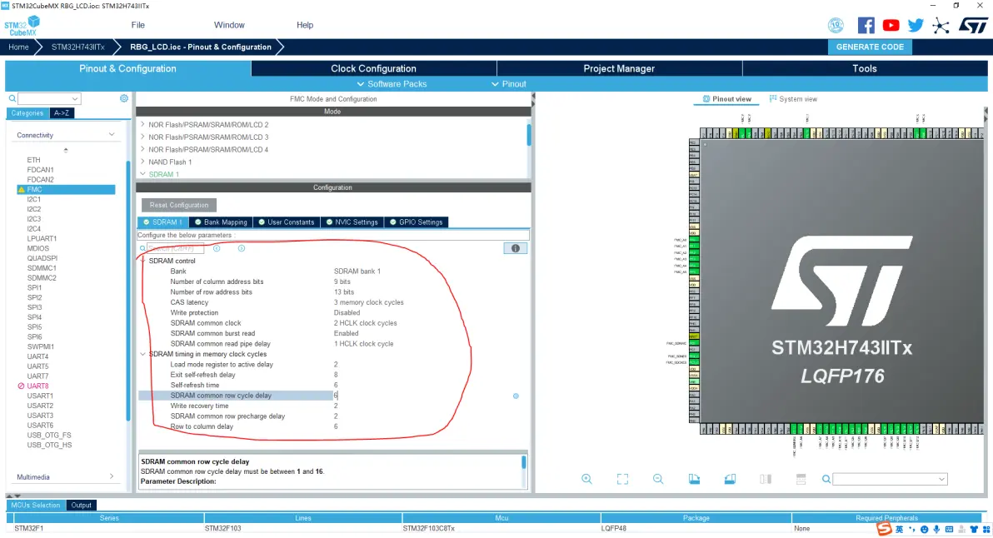Image resolution: width=993 pixels, height=538 pixels.
Task: Click the STM32CubeMX logo
Action: 23,26
